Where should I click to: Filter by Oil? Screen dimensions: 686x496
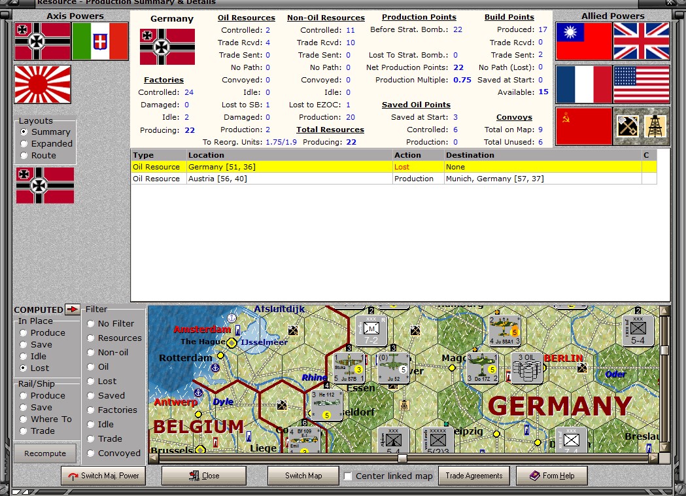point(97,367)
